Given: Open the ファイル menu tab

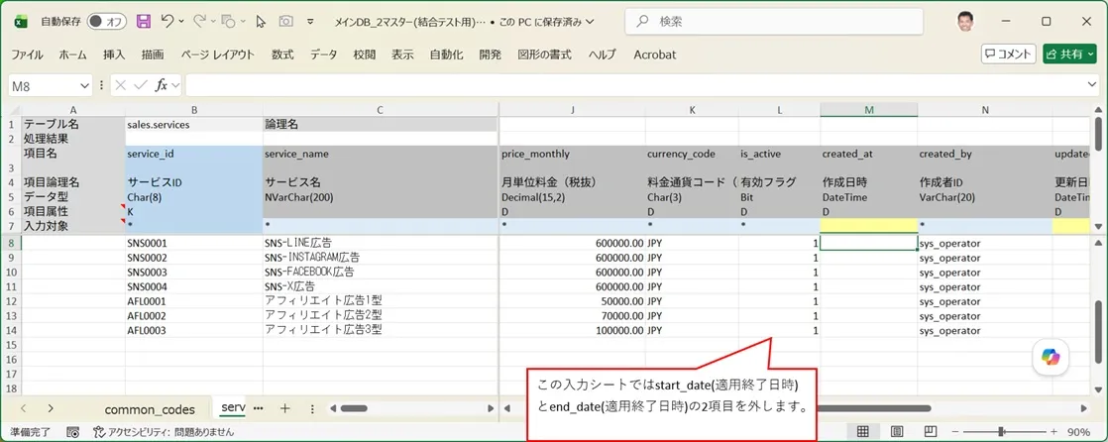Looking at the screenshot, I should click(27, 55).
